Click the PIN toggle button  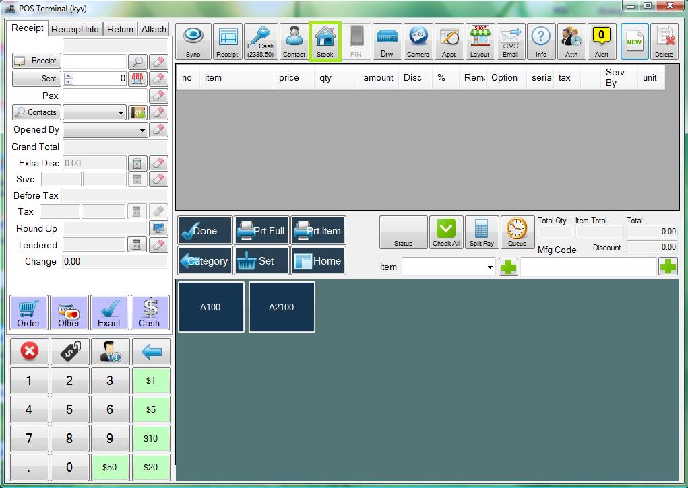pos(356,40)
